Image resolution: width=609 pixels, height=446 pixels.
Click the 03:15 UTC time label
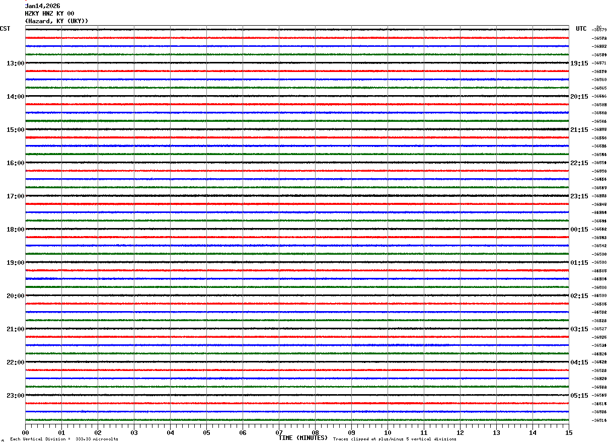[579, 329]
